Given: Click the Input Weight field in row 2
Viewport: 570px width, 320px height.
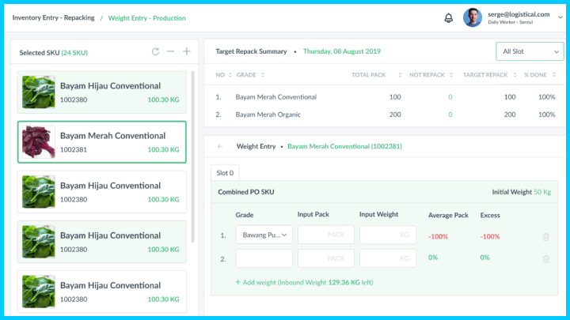Looking at the screenshot, I should tap(388, 258).
